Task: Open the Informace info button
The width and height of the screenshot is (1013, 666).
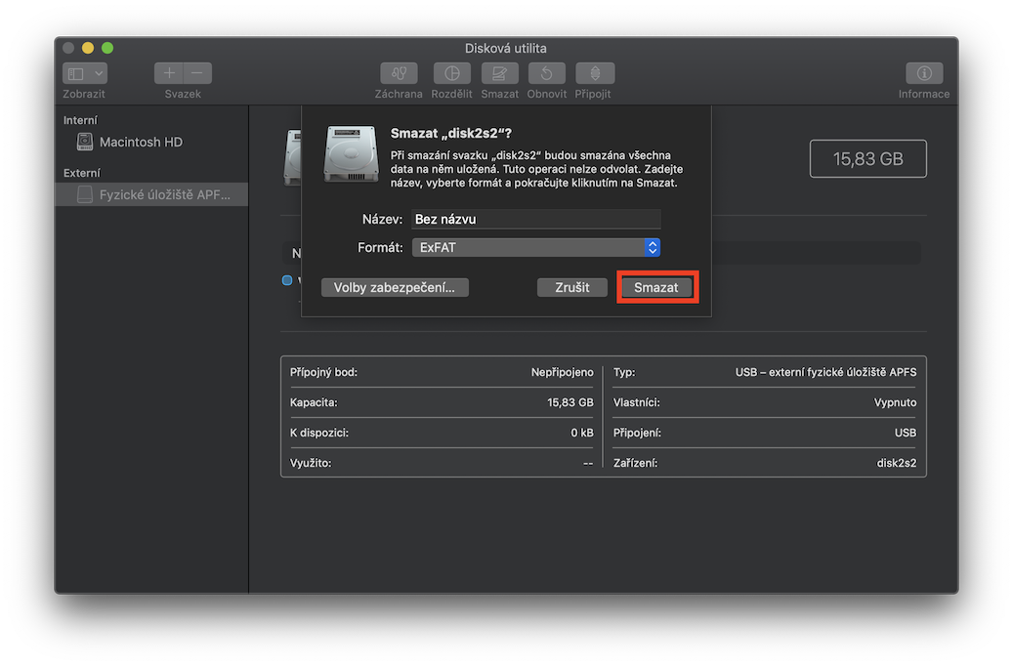Action: coord(924,73)
